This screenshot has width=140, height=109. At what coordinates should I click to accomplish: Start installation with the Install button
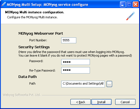101,102
